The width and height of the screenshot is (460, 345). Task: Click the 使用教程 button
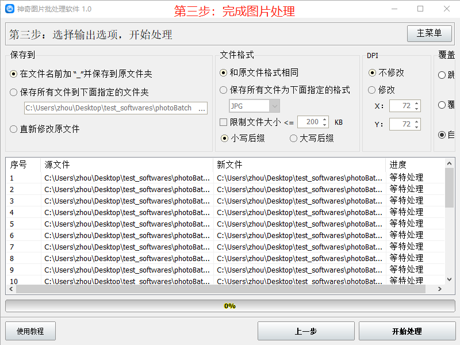click(x=30, y=331)
